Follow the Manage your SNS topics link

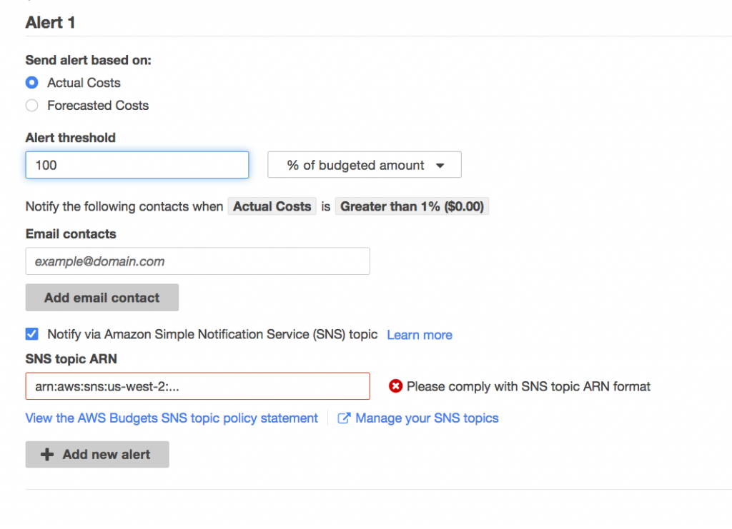point(426,418)
